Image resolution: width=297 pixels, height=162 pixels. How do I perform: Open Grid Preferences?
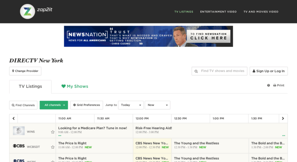(86, 105)
